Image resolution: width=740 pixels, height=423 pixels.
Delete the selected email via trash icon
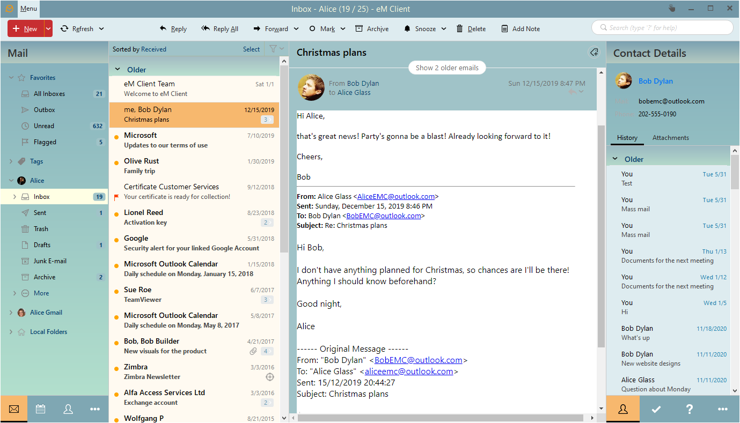coord(460,29)
